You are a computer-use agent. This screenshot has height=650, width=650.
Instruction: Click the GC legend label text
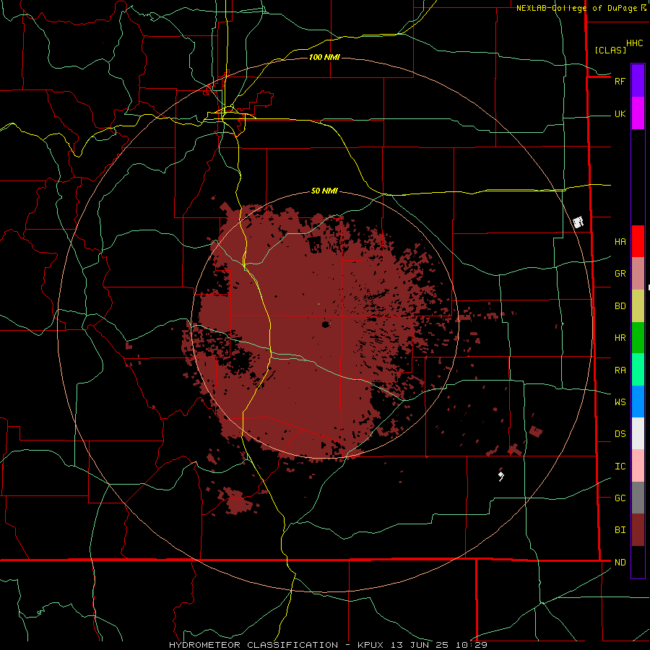pos(620,498)
